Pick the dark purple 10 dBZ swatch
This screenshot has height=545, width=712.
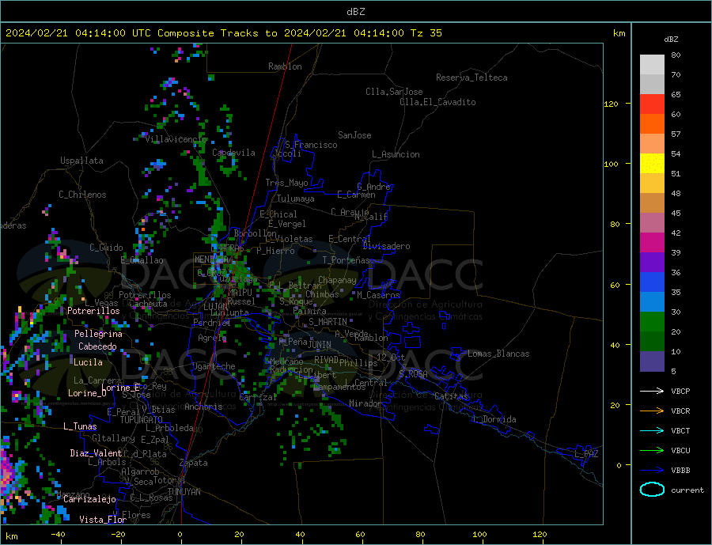[652, 361]
